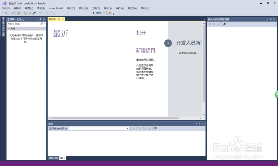This screenshot has height=166, width=278.
Task: Click the Find in Files toolbar icon
Action: [x=110, y=13]
